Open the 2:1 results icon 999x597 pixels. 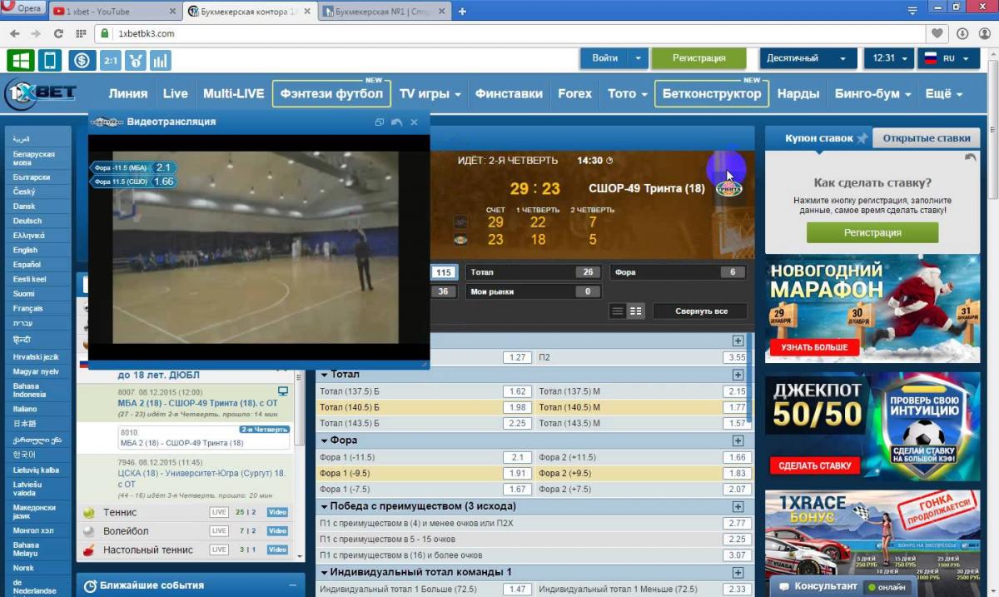[111, 60]
